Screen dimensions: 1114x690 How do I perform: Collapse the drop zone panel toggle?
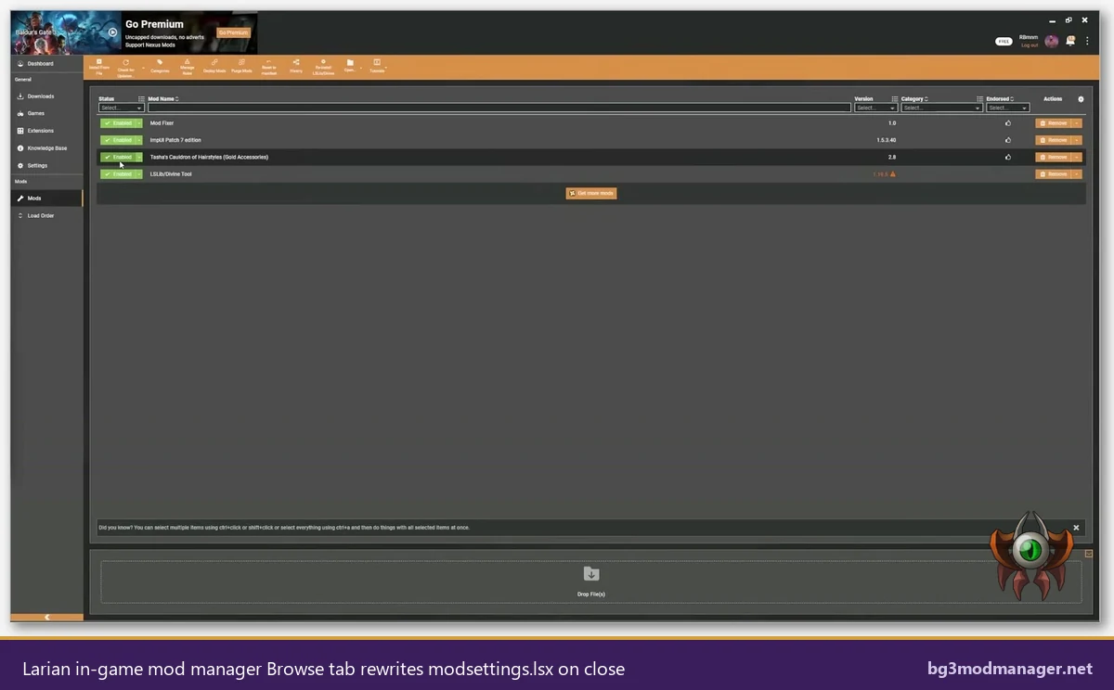[x=1089, y=554]
